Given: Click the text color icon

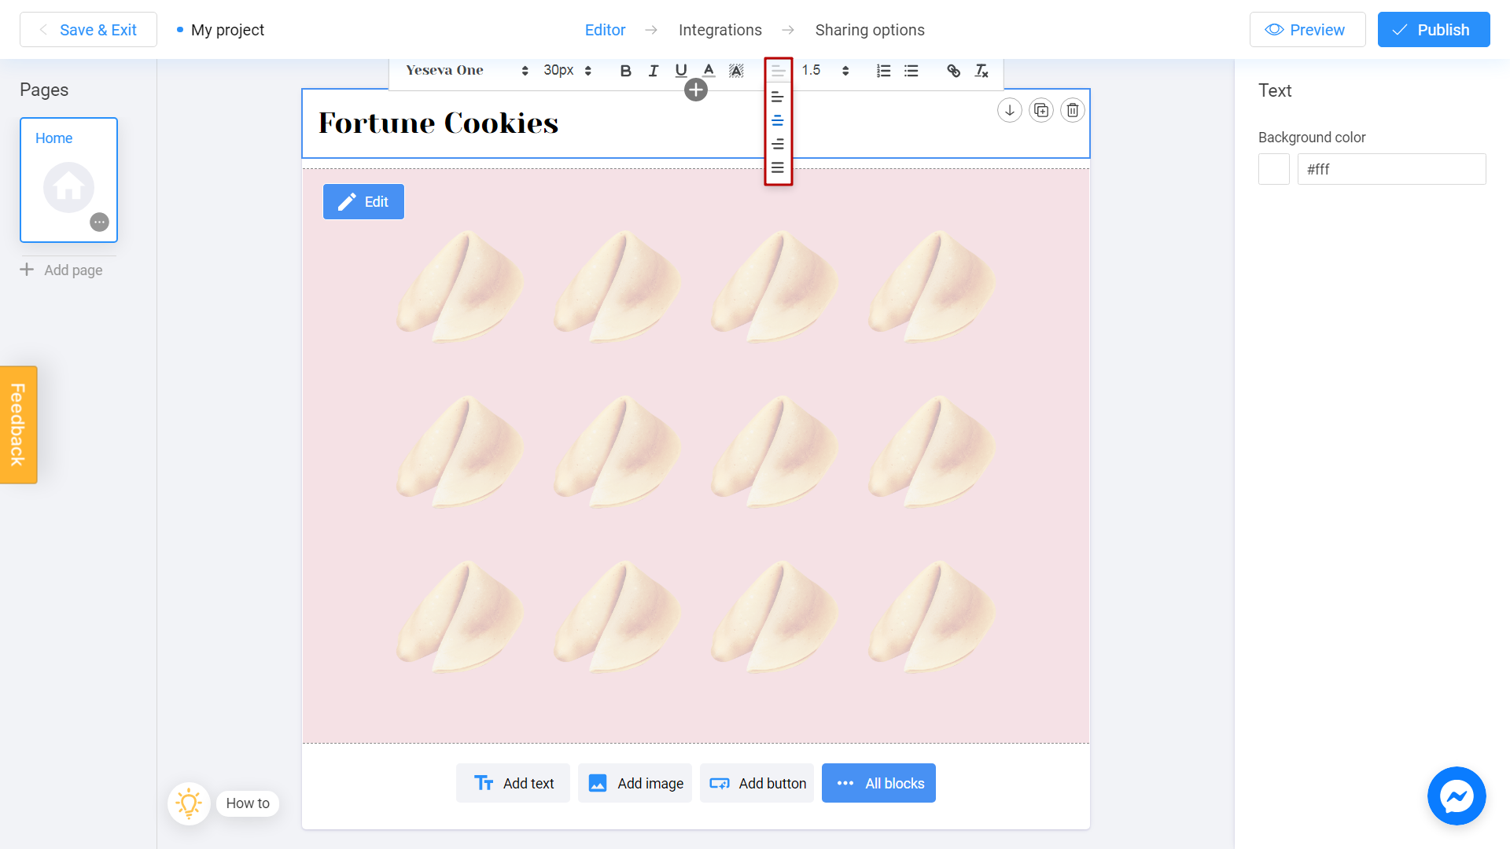Looking at the screenshot, I should coord(709,69).
